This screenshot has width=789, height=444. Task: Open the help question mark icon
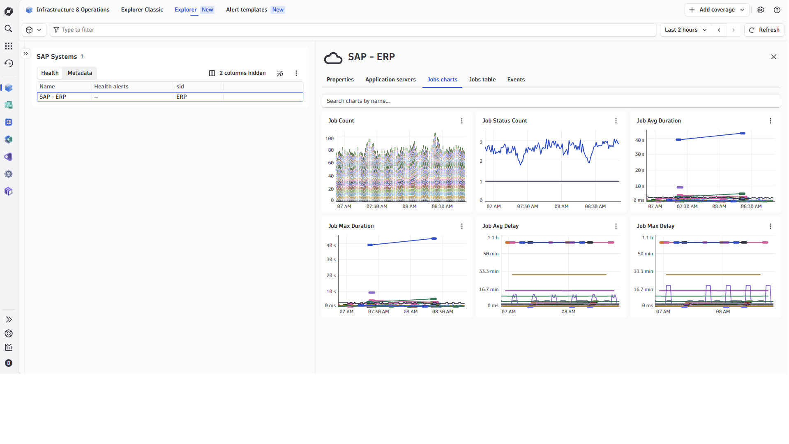pyautogui.click(x=777, y=10)
